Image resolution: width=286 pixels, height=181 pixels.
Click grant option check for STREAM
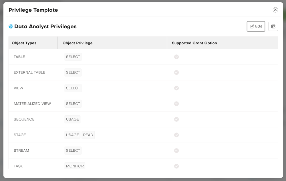pos(176,151)
